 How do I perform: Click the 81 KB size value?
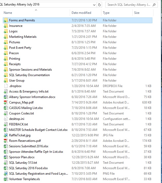click(x=147, y=168)
